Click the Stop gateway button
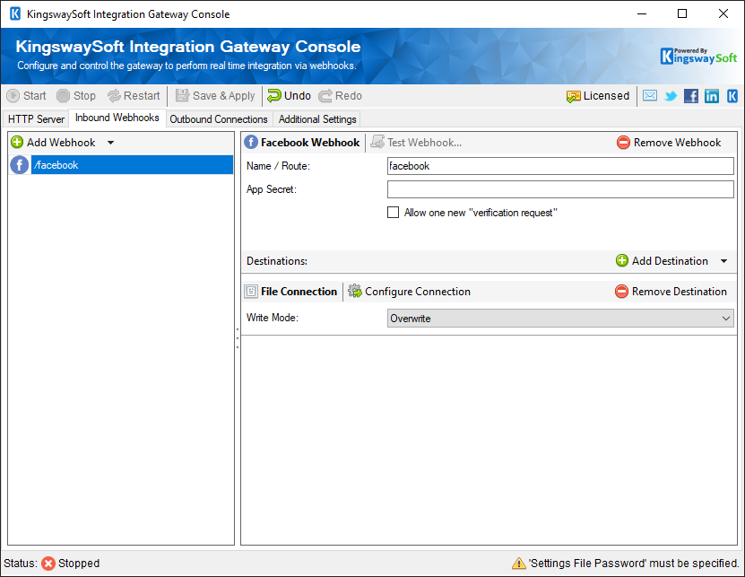 [x=76, y=96]
